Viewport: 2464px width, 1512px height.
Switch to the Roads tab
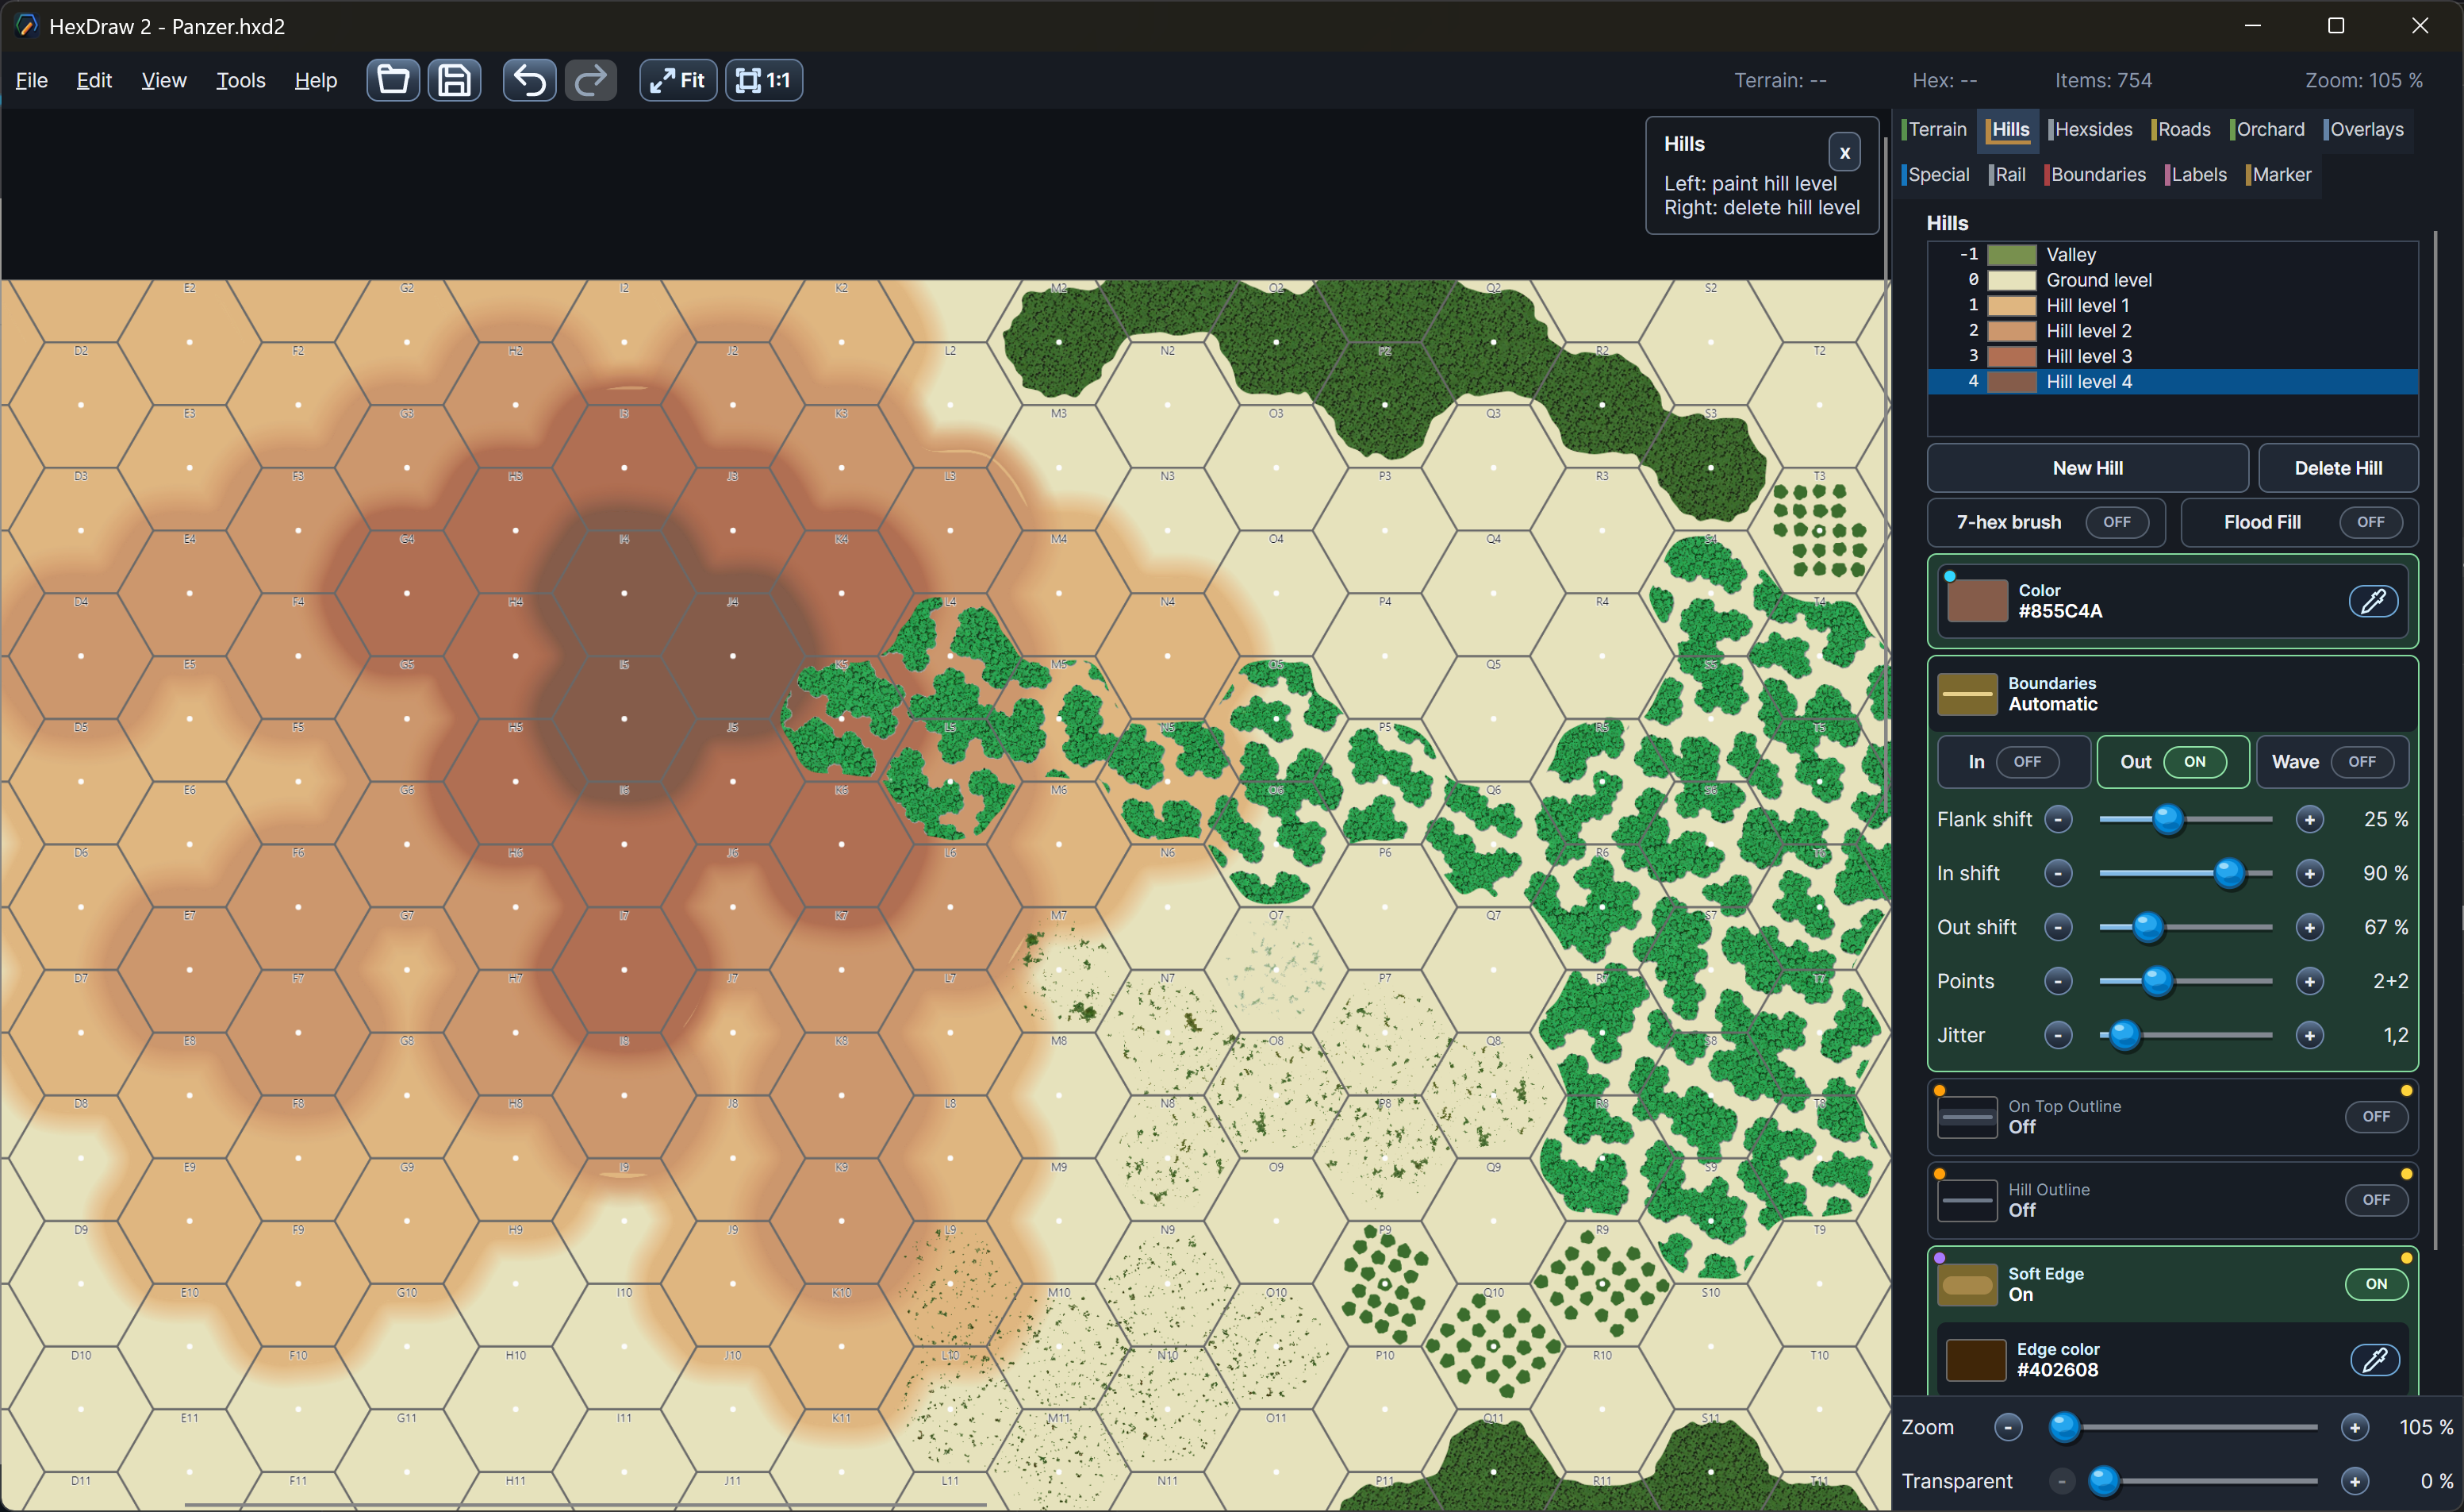click(x=2182, y=129)
